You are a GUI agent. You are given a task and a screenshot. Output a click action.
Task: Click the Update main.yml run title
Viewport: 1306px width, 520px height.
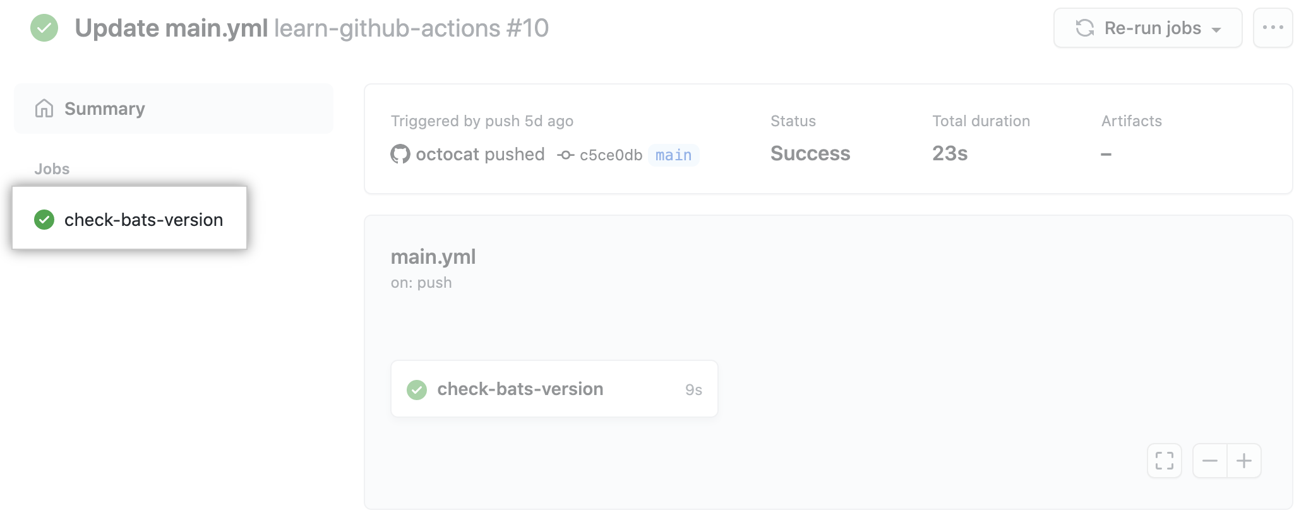click(x=172, y=28)
